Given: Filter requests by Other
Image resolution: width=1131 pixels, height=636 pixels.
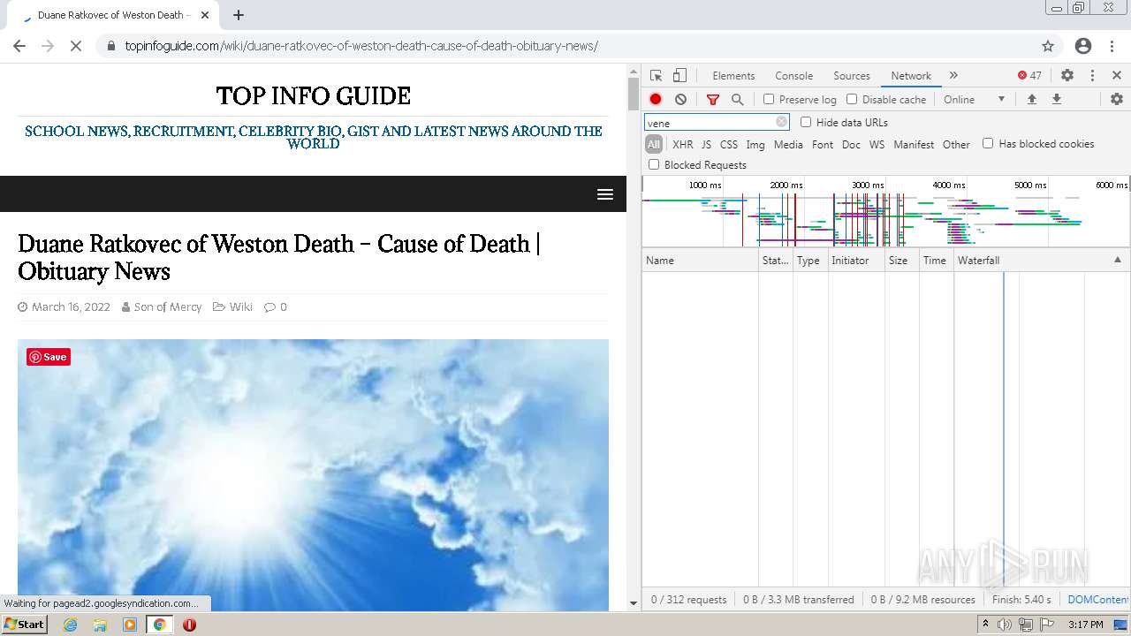Looking at the screenshot, I should coord(956,145).
